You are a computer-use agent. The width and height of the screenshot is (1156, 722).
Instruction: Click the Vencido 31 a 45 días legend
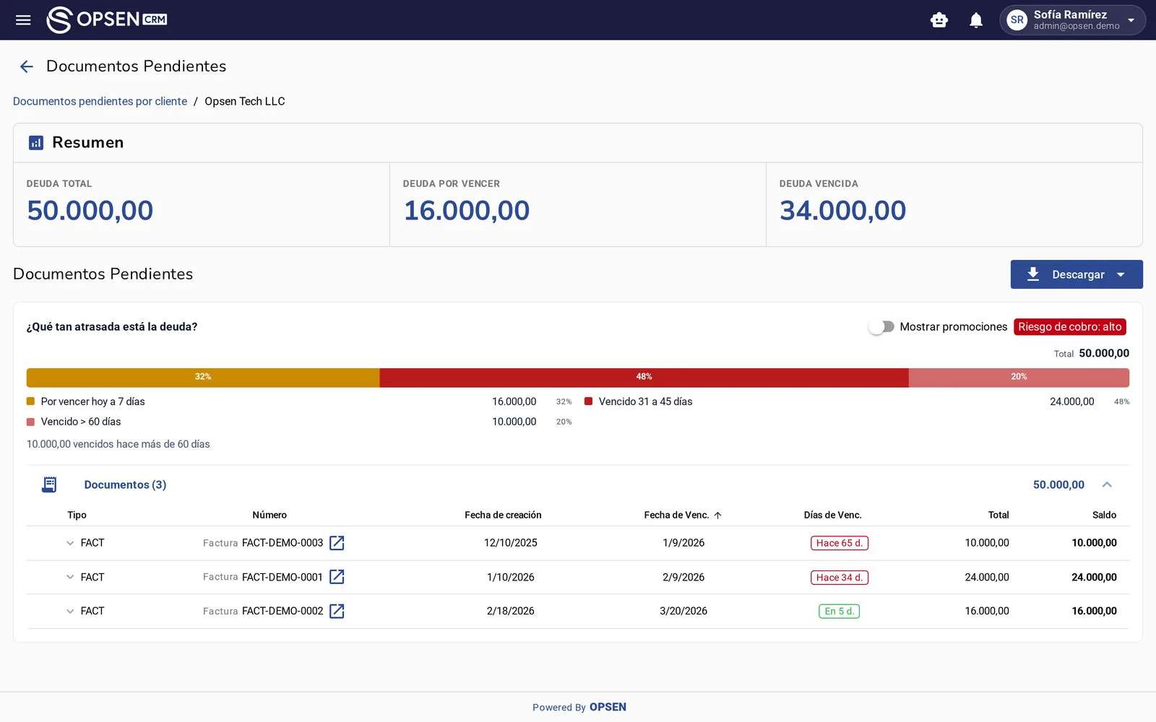(645, 401)
